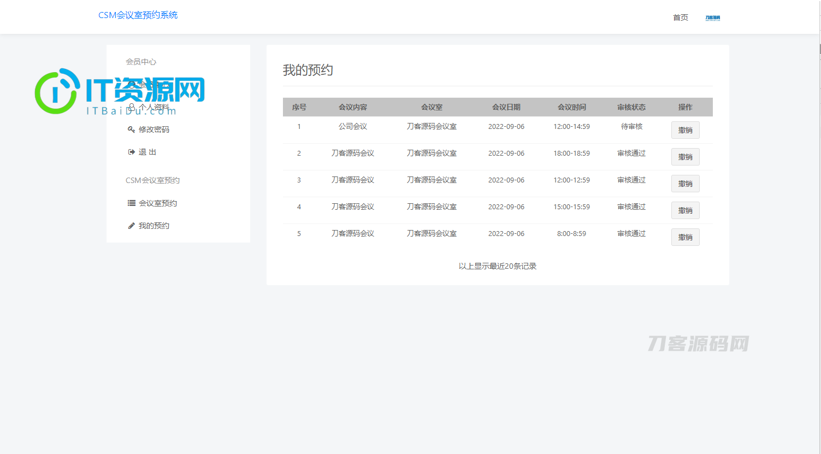The image size is (821, 454).
Task: Click 撤销 for the 12:00-12:59 reservation
Action: [685, 184]
